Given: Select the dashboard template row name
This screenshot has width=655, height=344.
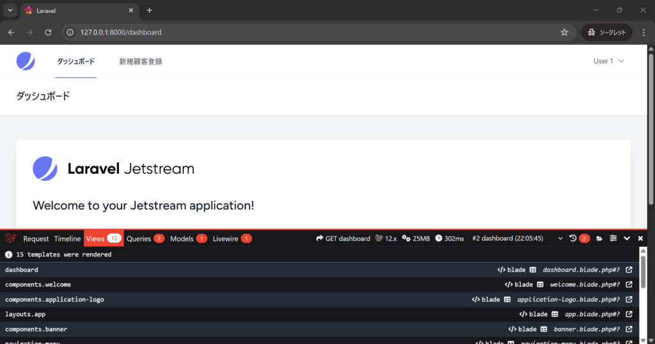Looking at the screenshot, I should [x=21, y=270].
